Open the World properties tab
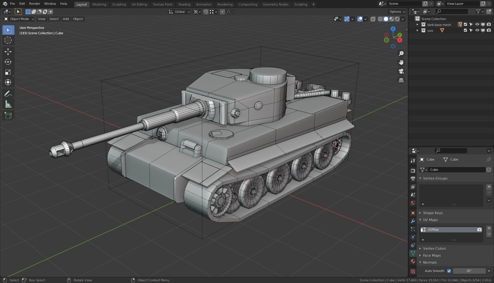The width and height of the screenshot is (494, 283). 413,203
